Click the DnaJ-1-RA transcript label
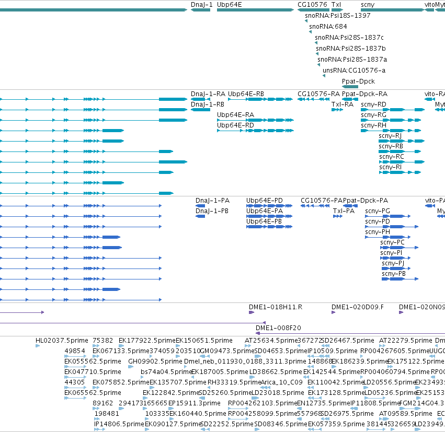 (x=208, y=94)
